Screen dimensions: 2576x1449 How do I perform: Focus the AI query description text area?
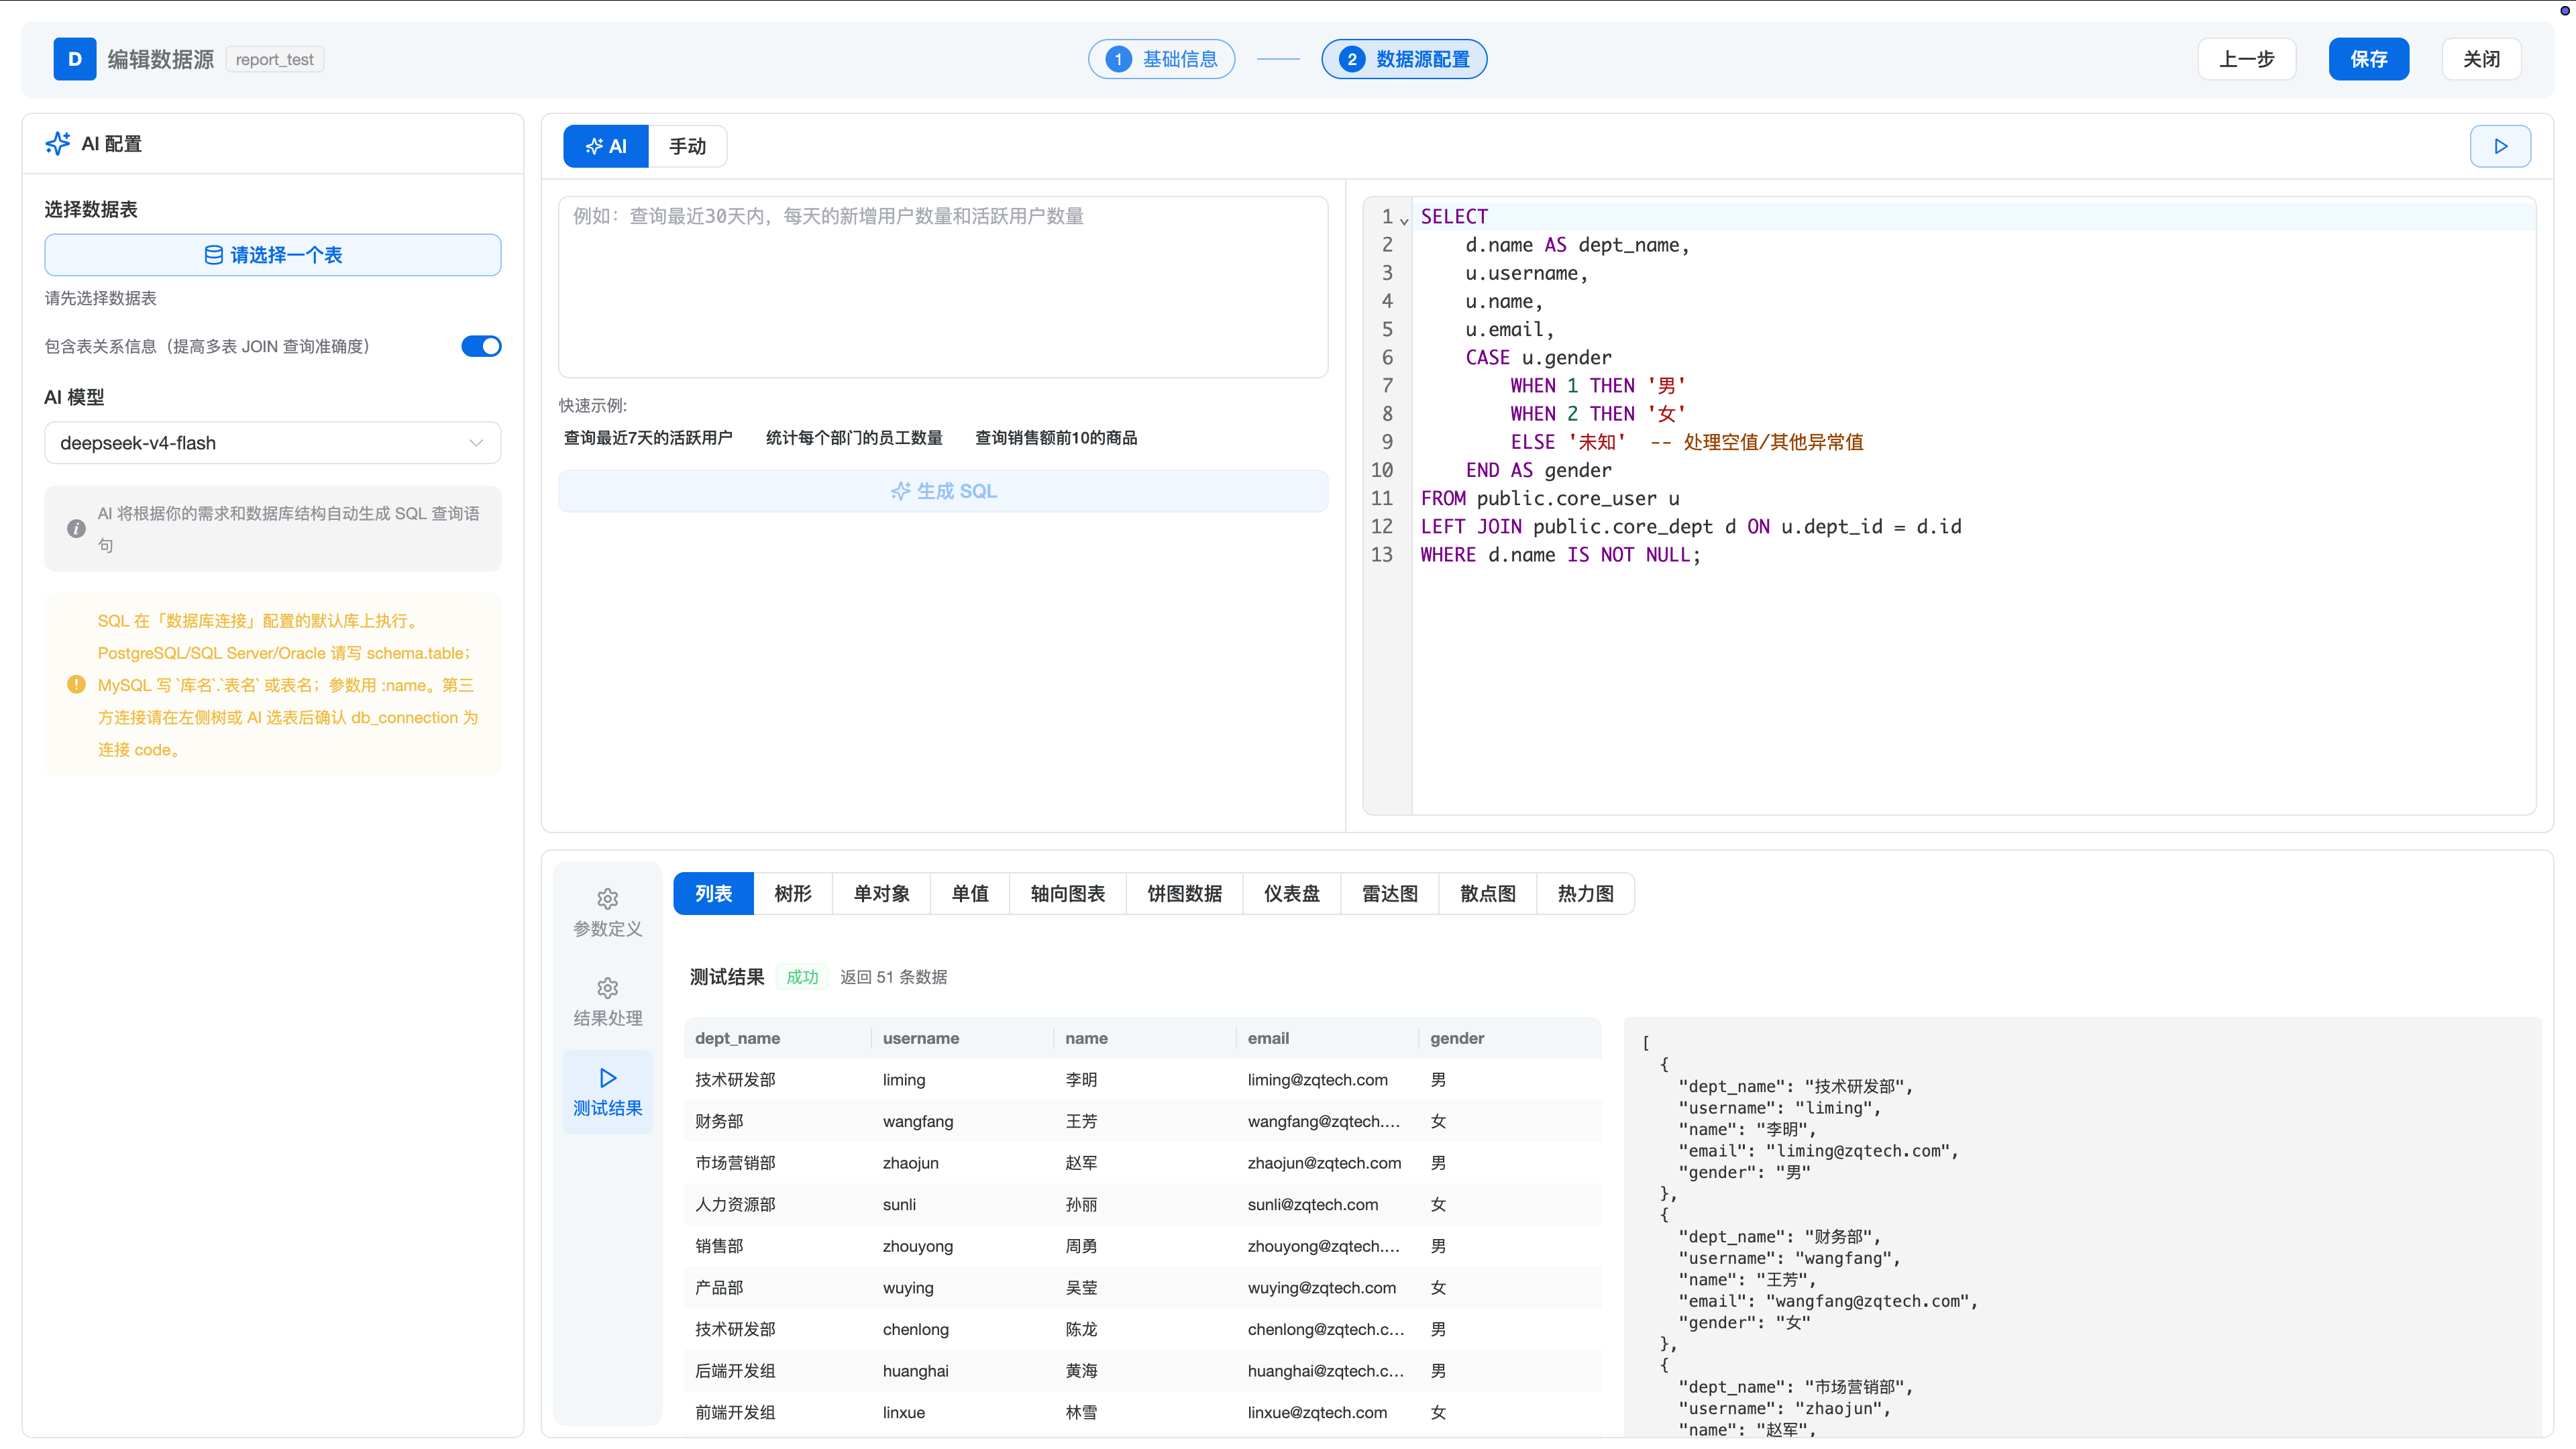tap(943, 287)
